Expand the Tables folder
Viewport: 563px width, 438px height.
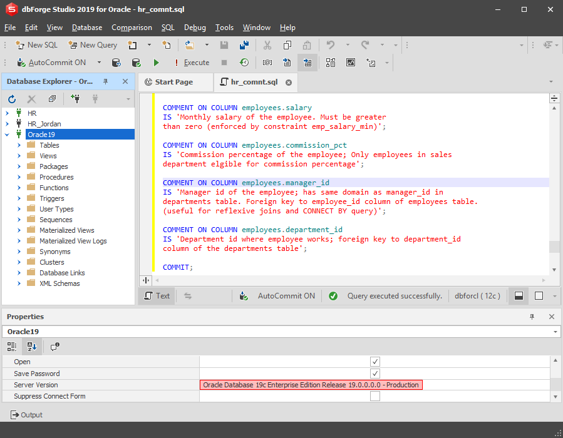[x=19, y=145]
